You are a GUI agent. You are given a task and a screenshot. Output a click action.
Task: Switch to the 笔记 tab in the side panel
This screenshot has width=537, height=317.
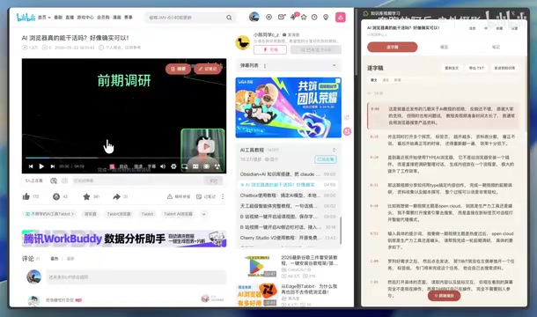(496, 47)
